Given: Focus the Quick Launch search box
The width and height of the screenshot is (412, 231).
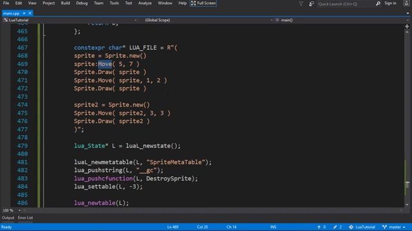Looking at the screenshot, I should pos(346,4).
